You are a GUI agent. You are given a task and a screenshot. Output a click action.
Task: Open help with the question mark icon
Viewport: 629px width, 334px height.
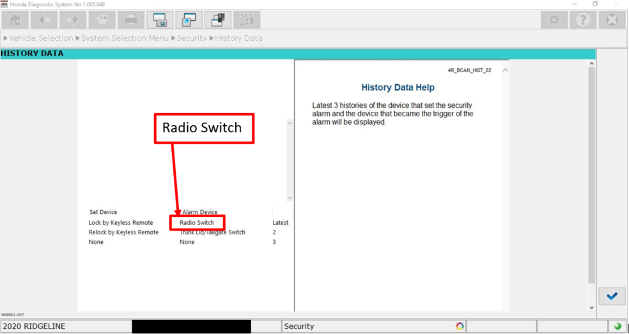(583, 20)
